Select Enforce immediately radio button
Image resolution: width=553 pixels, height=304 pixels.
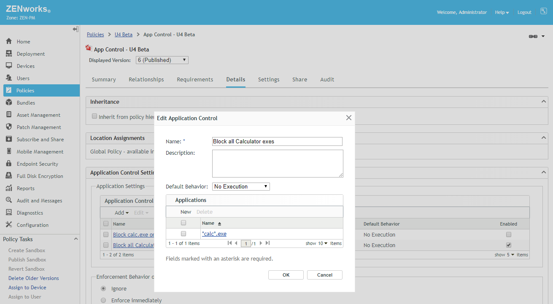click(x=103, y=301)
